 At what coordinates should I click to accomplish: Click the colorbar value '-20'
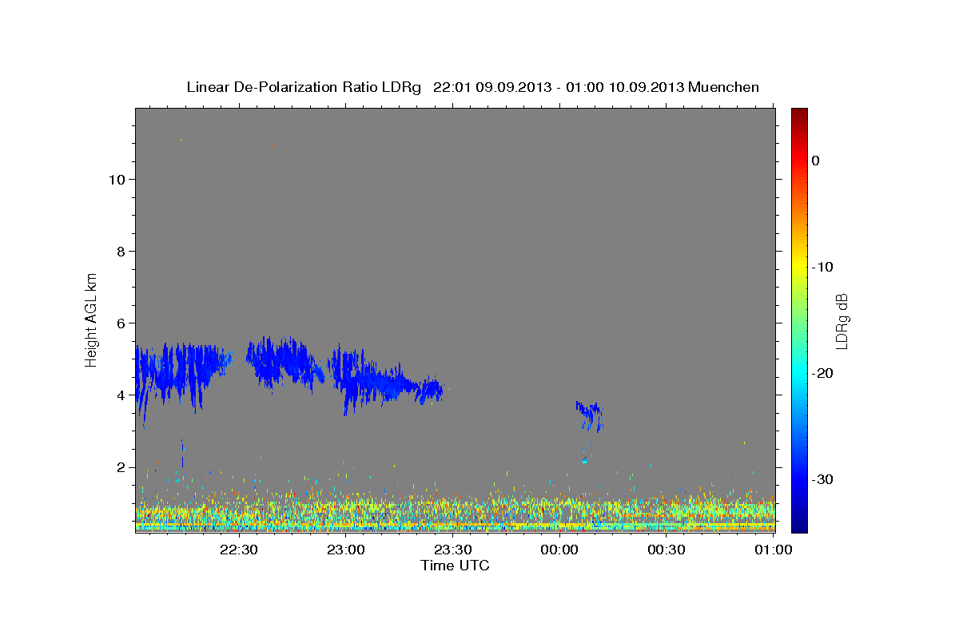coord(822,373)
